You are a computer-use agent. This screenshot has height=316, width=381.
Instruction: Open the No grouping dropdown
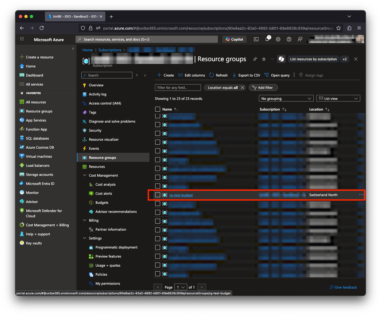pyautogui.click(x=286, y=98)
